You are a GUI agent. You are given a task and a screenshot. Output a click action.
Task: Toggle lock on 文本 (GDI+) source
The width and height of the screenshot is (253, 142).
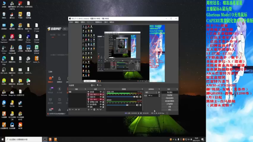click(x=103, y=99)
